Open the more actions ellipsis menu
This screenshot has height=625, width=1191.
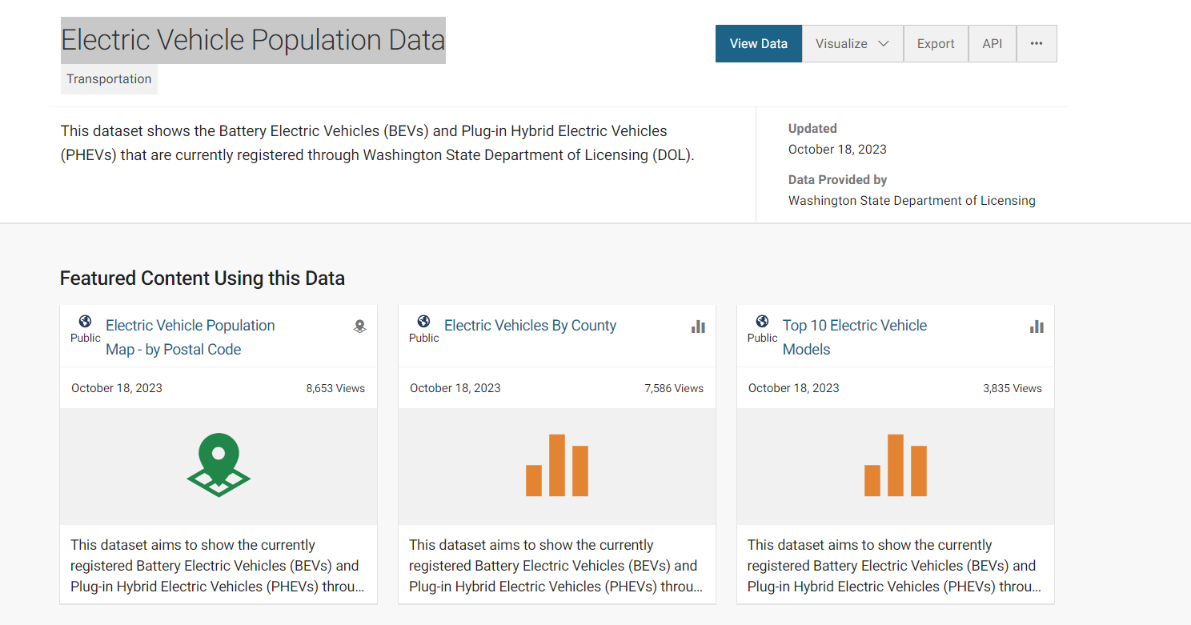click(x=1037, y=43)
